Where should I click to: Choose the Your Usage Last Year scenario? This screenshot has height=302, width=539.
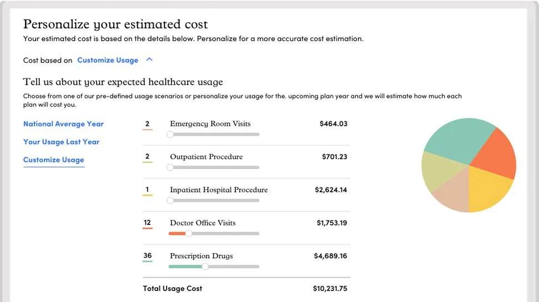pos(61,142)
